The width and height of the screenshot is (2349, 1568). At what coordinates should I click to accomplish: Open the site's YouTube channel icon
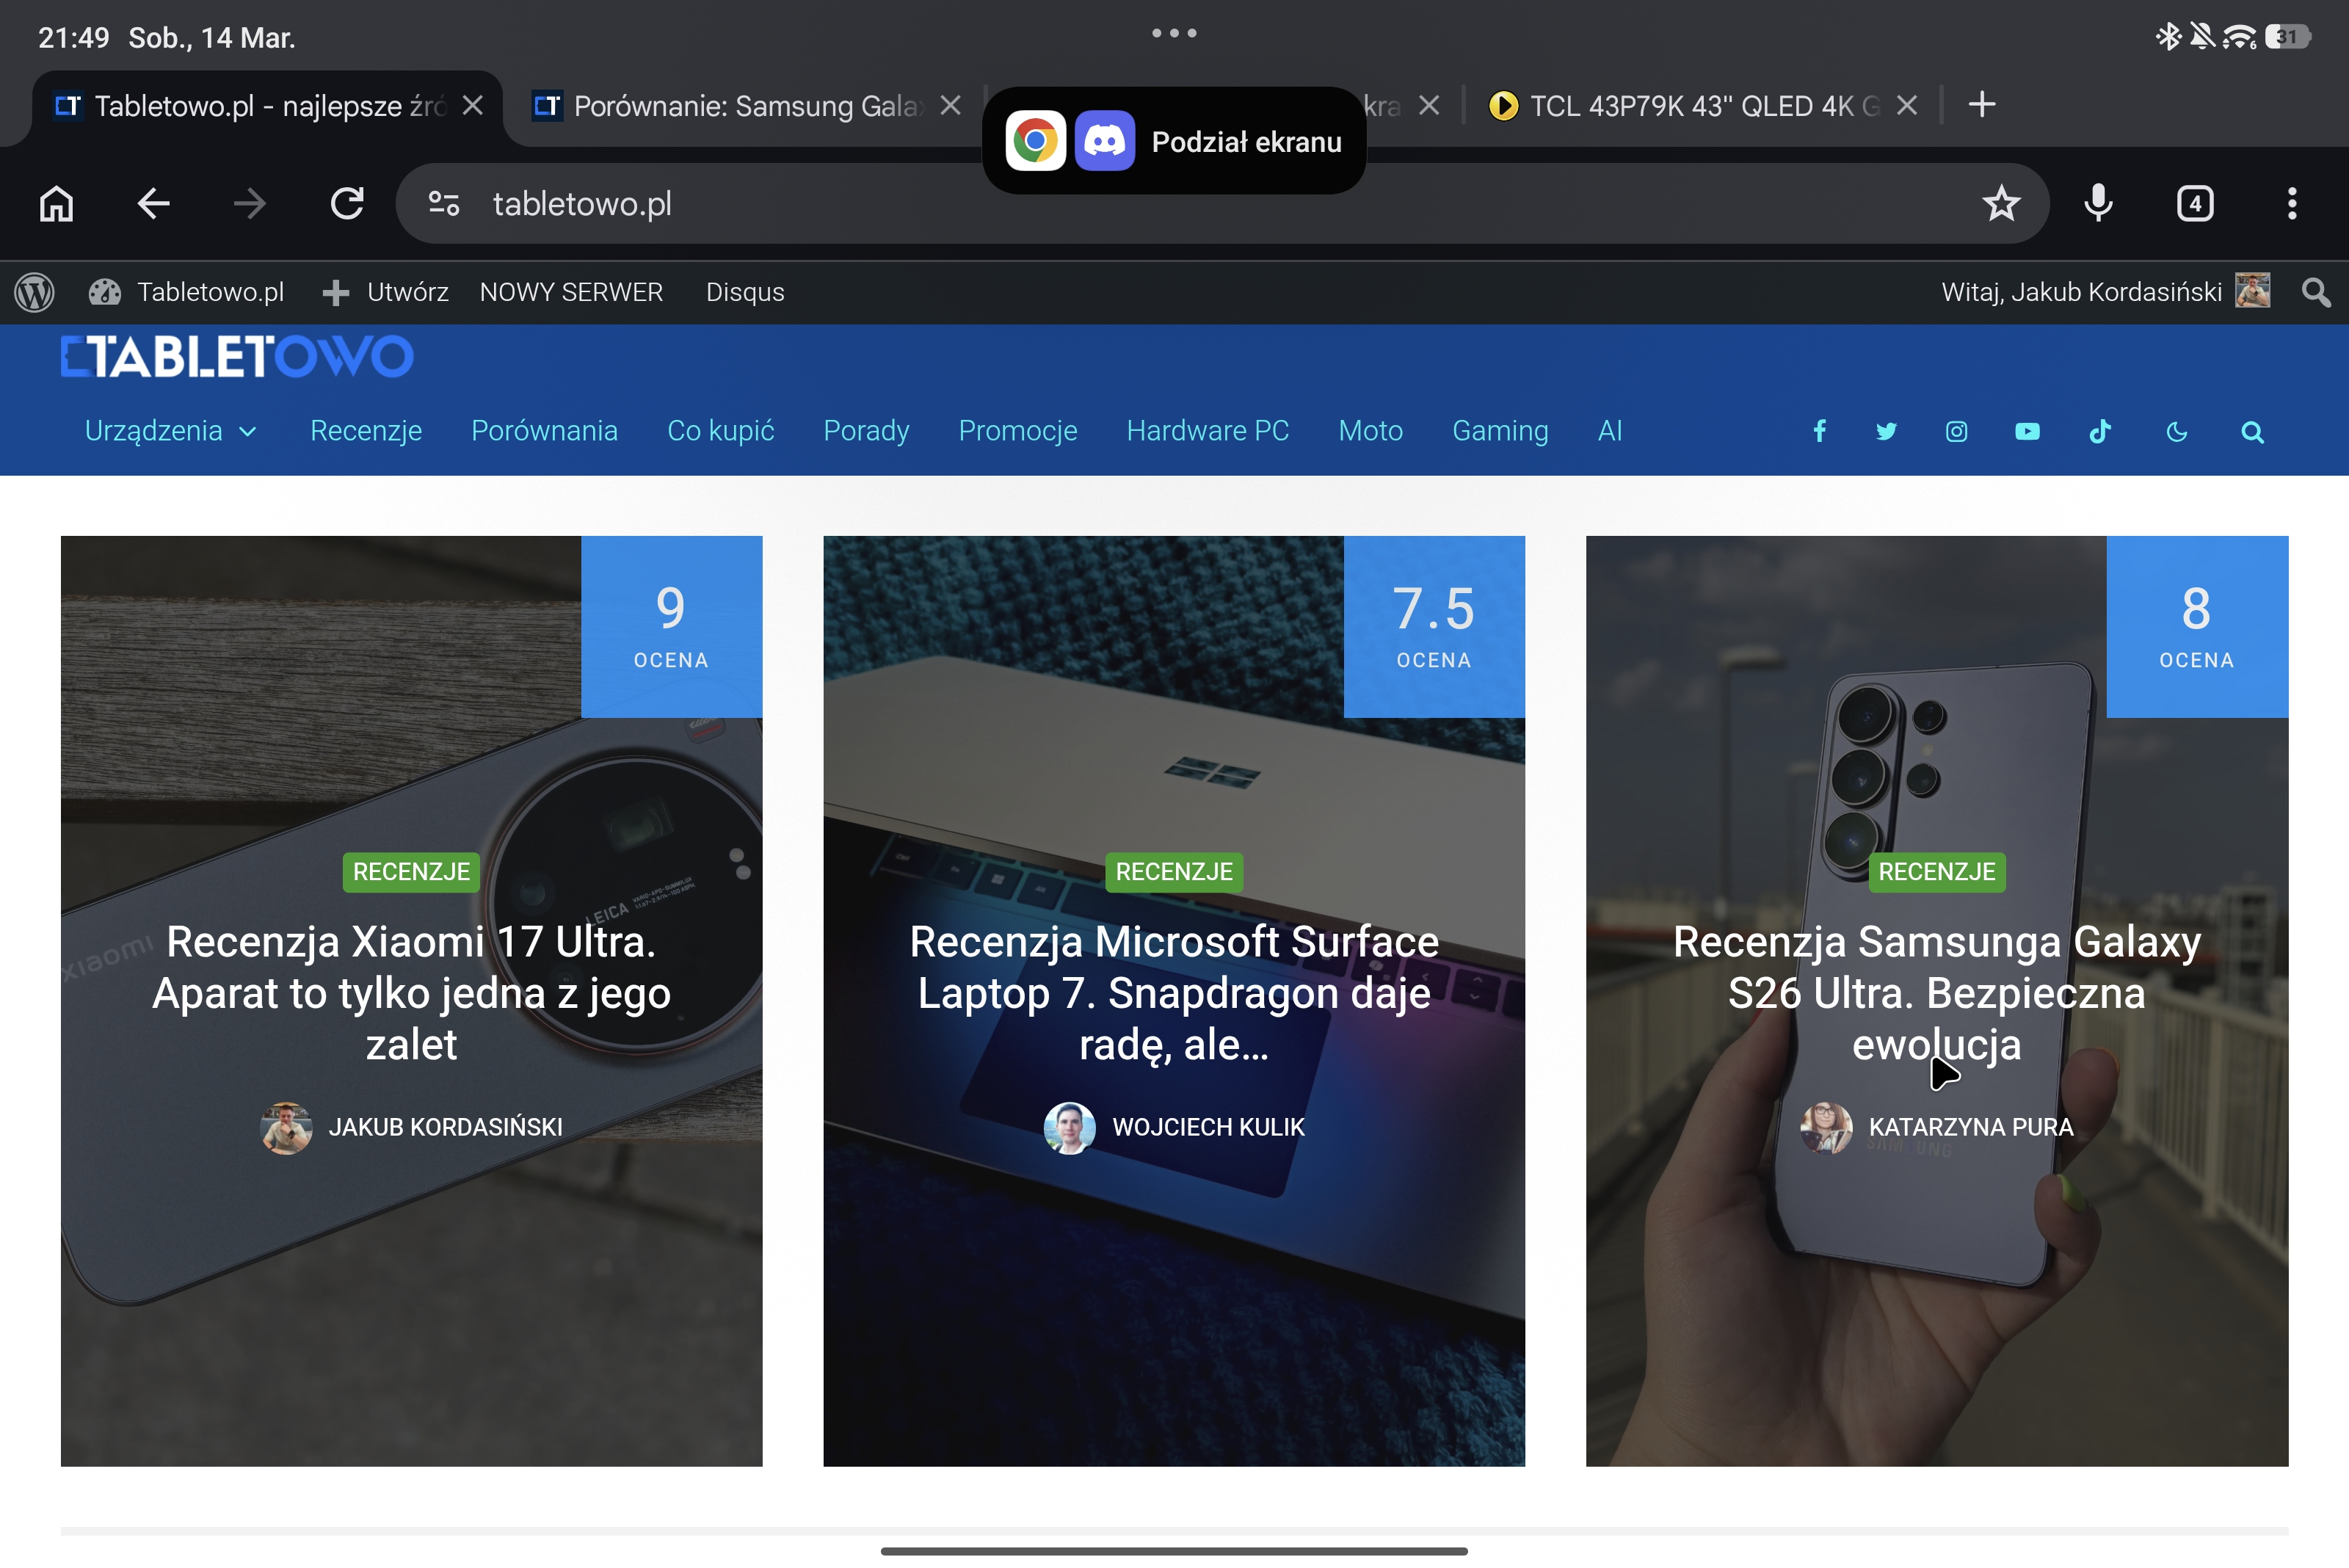coord(2027,431)
